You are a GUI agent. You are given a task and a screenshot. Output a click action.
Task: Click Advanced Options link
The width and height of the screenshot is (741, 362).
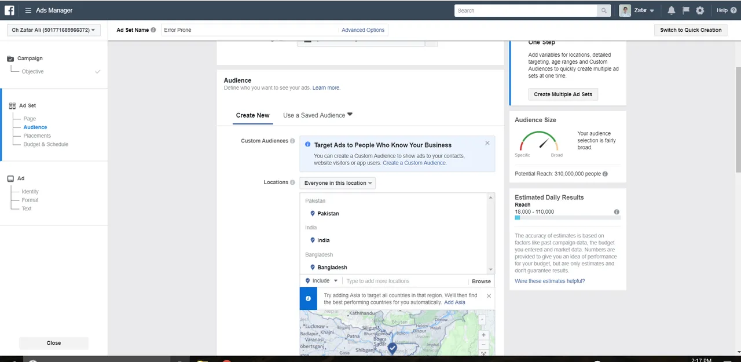[363, 30]
